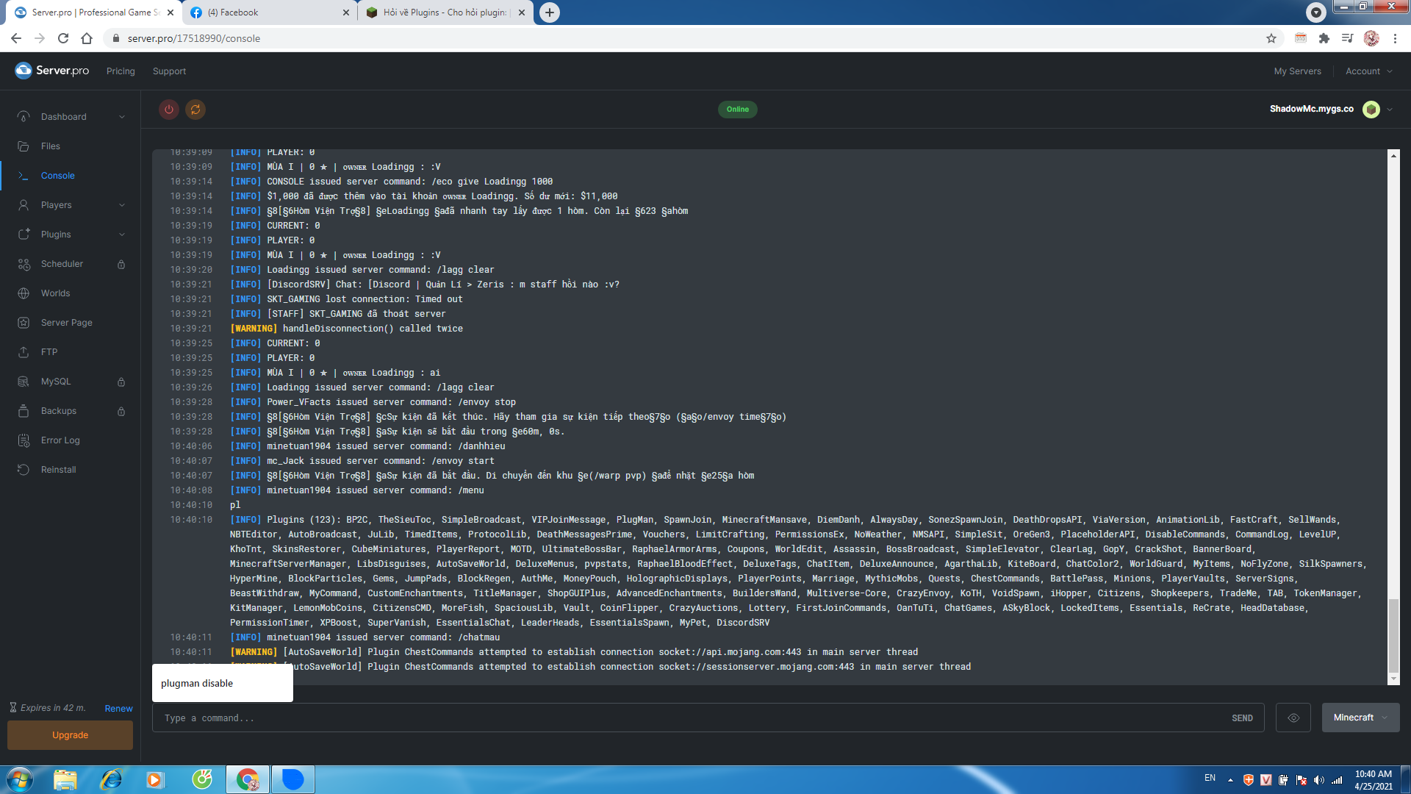
Task: Click the orange restart server icon
Action: coord(195,110)
